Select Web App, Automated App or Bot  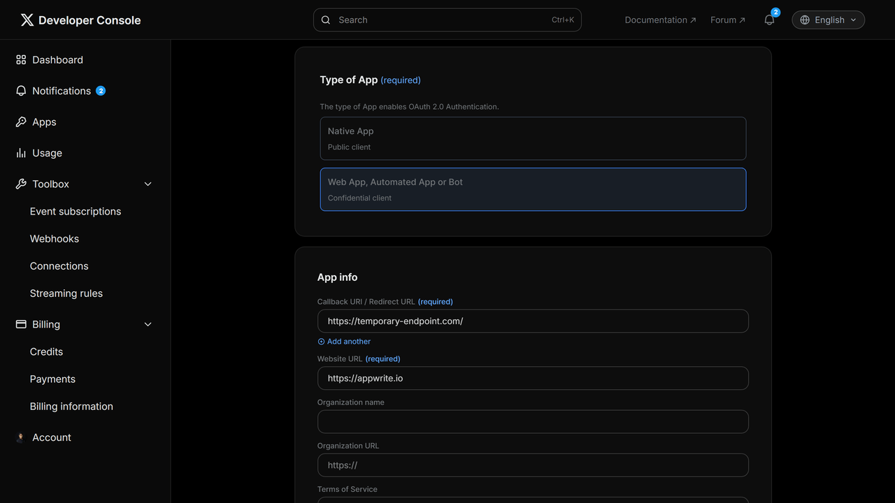point(533,189)
